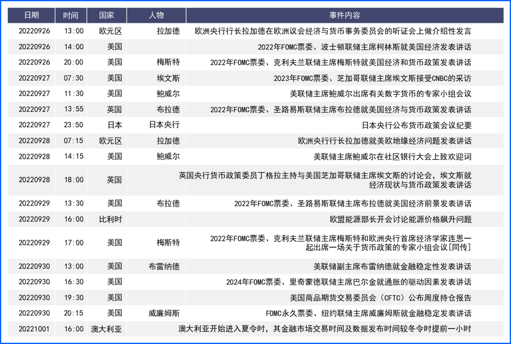Screen dimensions: 511x344
Task: Click the 人物 column header
Action: click(156, 15)
